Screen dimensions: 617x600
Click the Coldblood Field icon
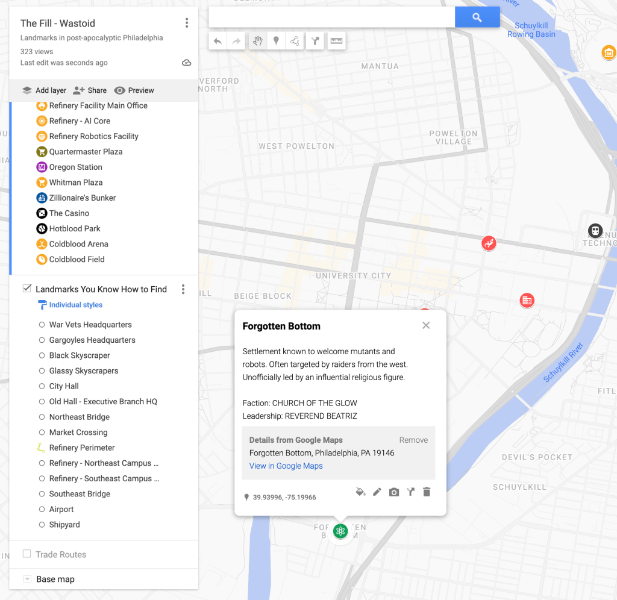click(42, 259)
